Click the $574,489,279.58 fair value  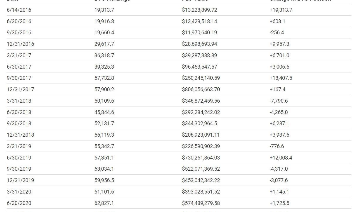coord(201,203)
